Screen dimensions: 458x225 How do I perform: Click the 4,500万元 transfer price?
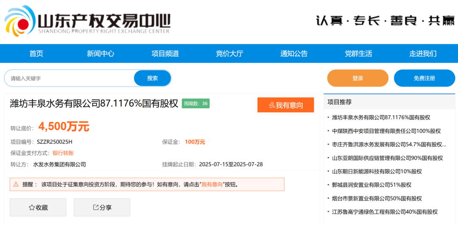[64, 126]
